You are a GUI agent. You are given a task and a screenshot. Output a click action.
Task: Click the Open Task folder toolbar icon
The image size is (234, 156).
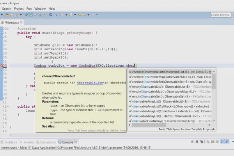(11, 15)
